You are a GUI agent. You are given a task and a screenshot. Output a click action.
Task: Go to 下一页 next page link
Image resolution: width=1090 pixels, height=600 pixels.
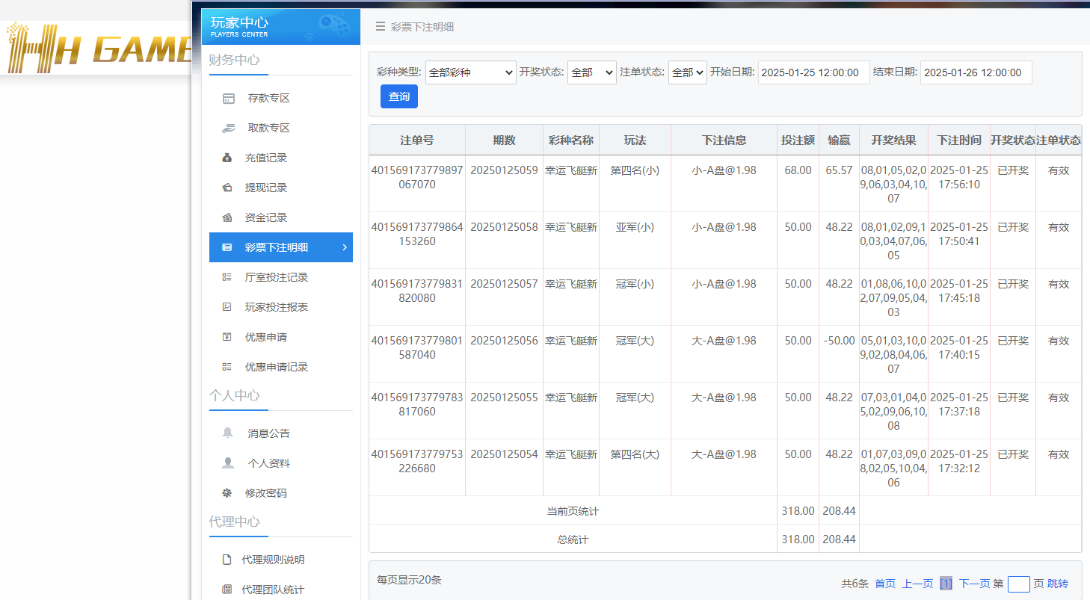pyautogui.click(x=973, y=583)
